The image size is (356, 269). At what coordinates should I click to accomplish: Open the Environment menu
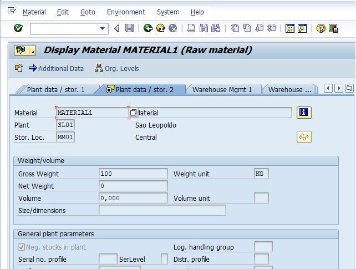point(126,12)
